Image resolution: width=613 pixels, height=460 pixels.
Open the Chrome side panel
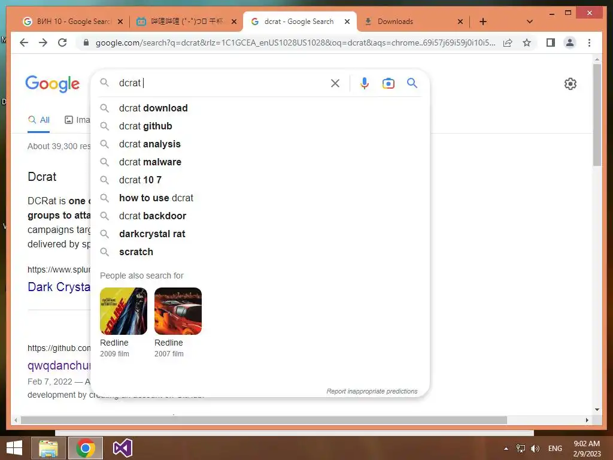(x=551, y=43)
